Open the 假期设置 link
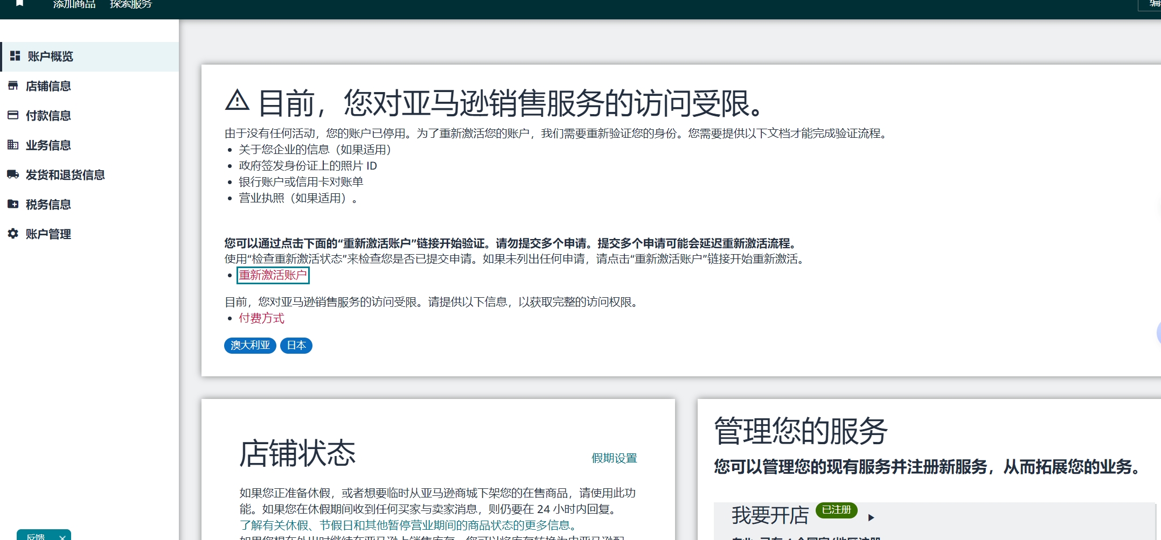The height and width of the screenshot is (540, 1161). pyautogui.click(x=614, y=458)
